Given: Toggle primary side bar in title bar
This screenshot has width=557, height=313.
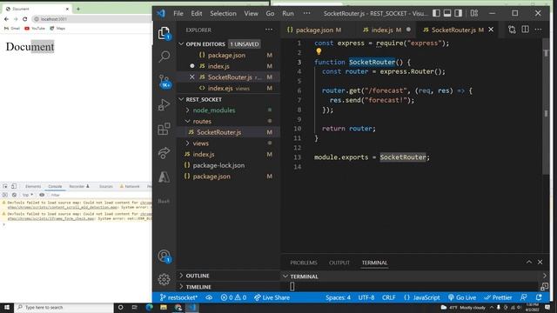Looking at the screenshot, I should tap(436, 14).
